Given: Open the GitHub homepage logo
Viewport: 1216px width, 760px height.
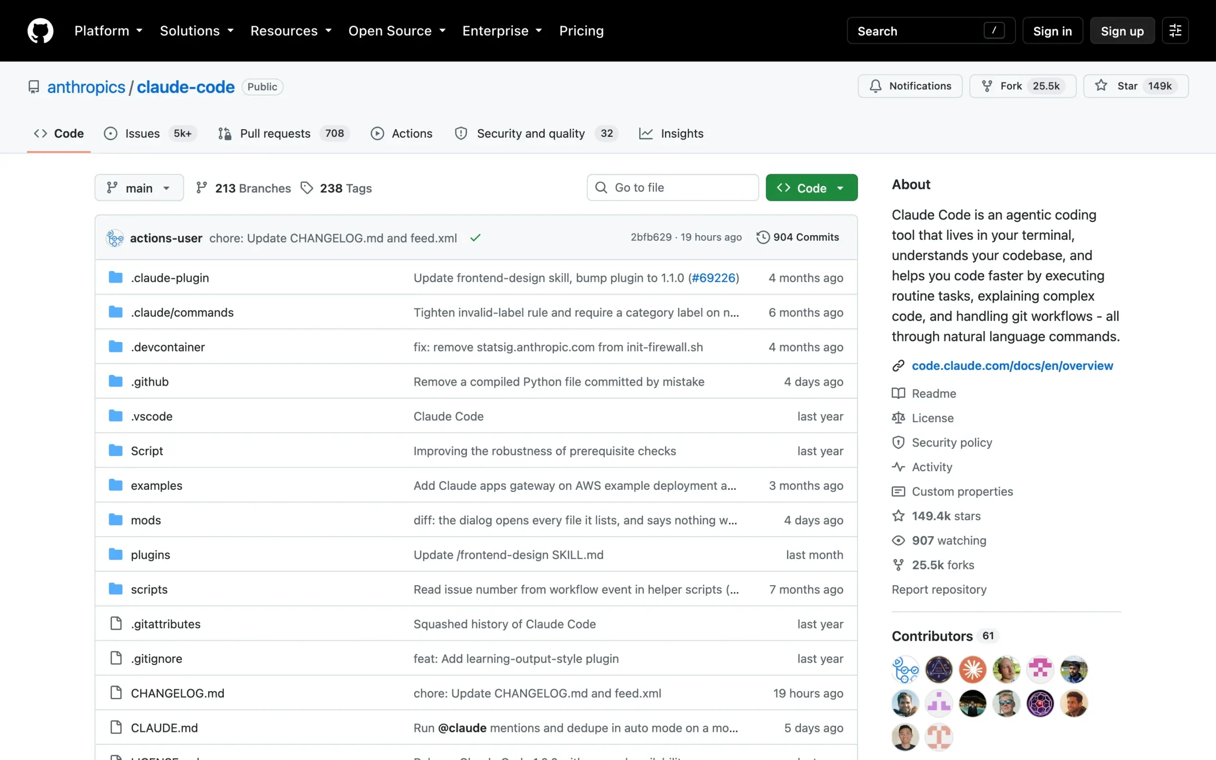Looking at the screenshot, I should coord(40,31).
